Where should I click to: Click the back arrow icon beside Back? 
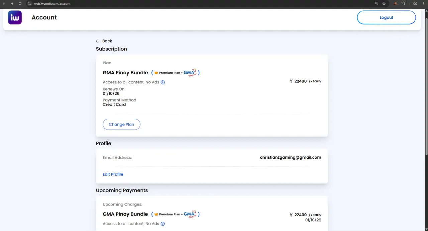(x=98, y=41)
